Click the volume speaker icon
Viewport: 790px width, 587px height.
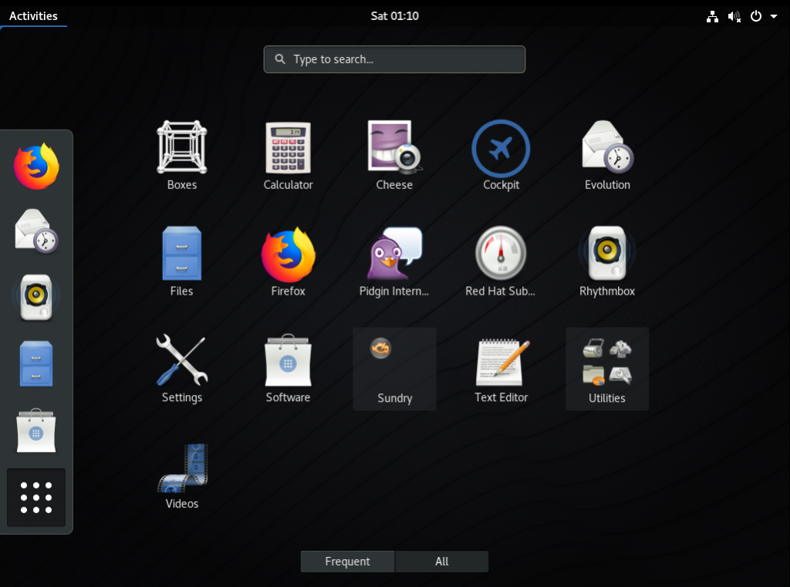point(734,17)
